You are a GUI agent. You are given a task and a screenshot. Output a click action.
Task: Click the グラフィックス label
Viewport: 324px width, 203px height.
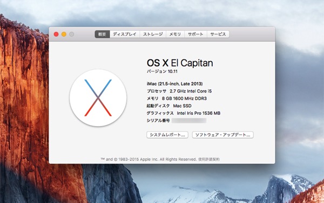tap(160, 113)
